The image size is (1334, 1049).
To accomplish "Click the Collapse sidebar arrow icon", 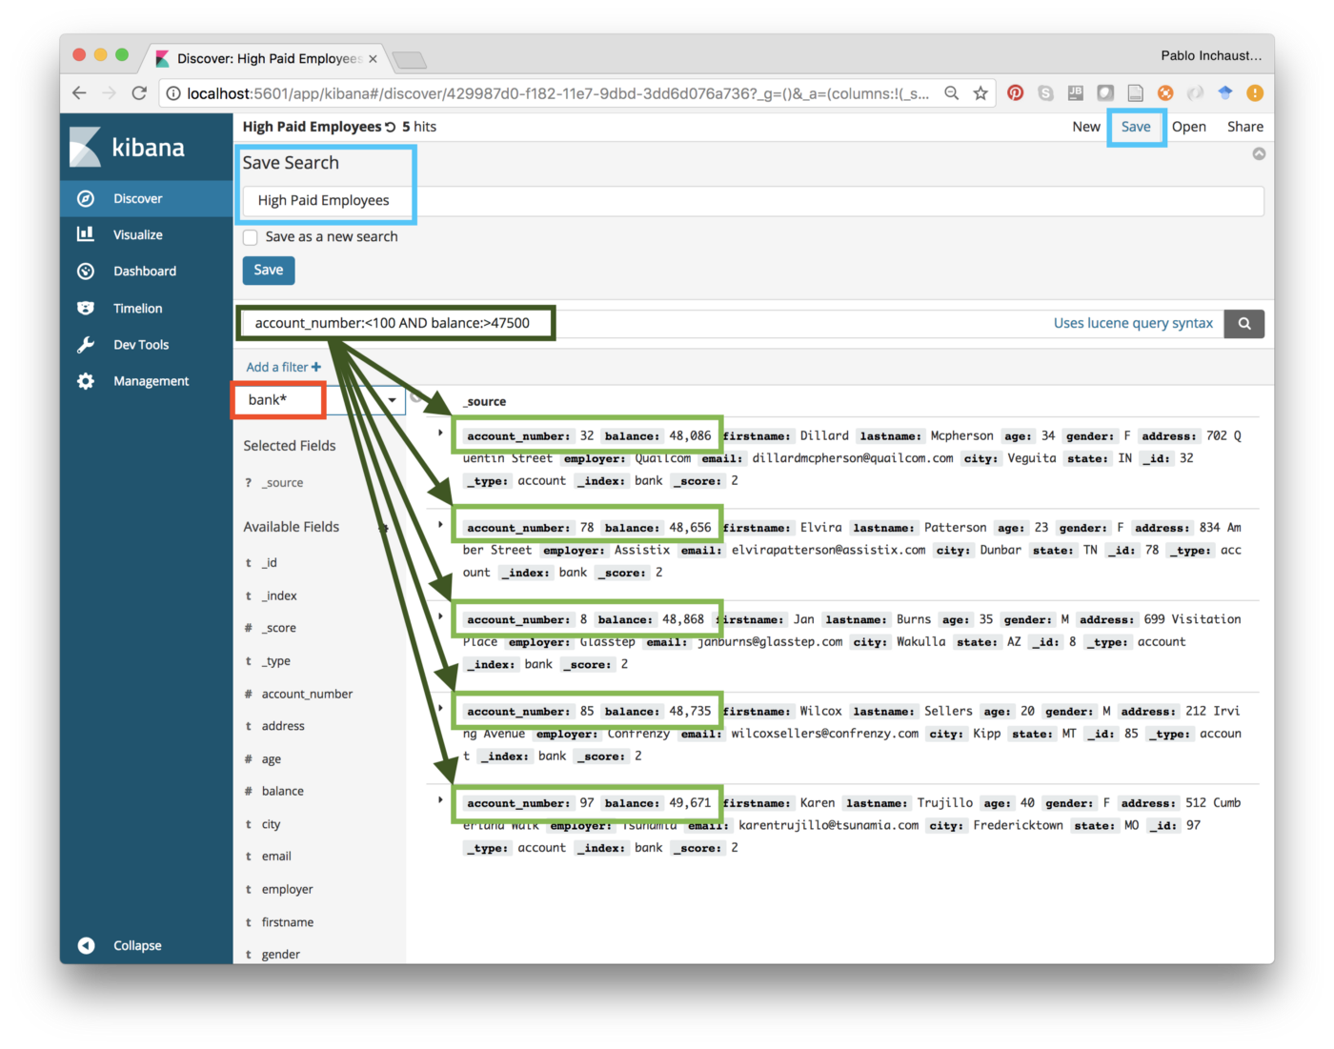I will pyautogui.click(x=86, y=945).
